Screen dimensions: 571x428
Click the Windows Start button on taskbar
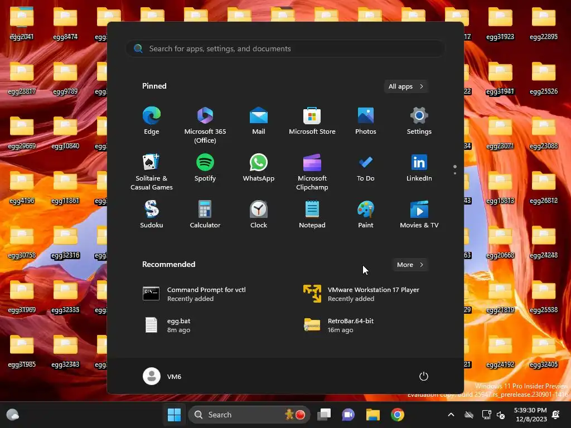coord(174,415)
